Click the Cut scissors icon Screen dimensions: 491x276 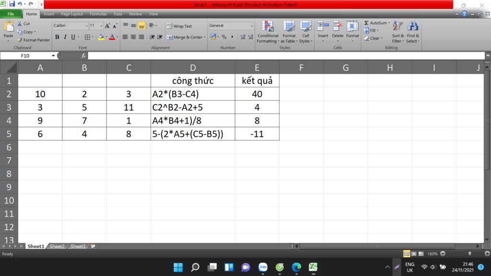(x=20, y=24)
